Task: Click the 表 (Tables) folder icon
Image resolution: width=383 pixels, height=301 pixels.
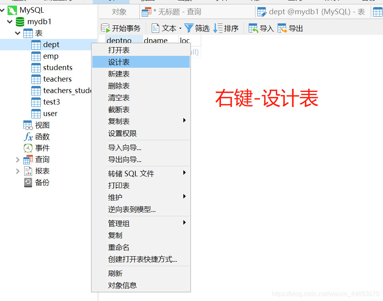Action: coord(28,33)
